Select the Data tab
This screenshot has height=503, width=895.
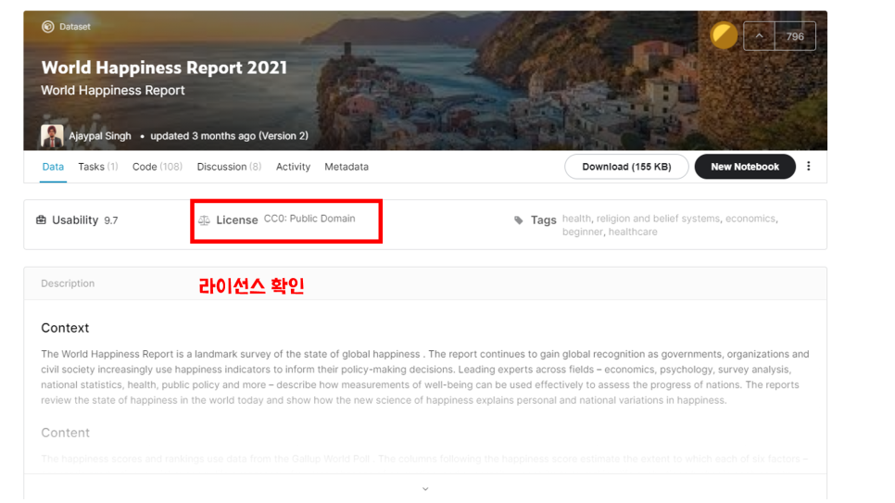[x=53, y=167]
